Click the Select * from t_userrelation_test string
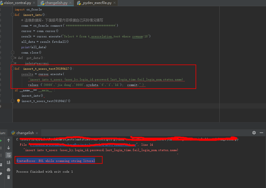 click(x=106, y=36)
